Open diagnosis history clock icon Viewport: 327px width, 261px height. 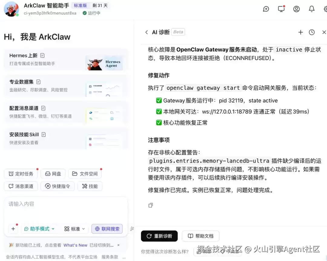pyautogui.click(x=312, y=32)
